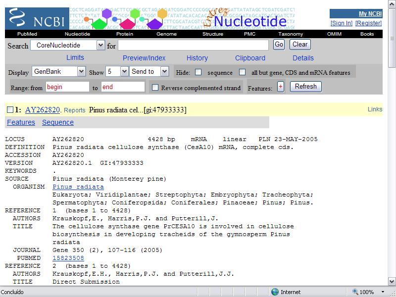The height and width of the screenshot is (297, 396).
Task: Click the Sign In link
Action: 342,23
